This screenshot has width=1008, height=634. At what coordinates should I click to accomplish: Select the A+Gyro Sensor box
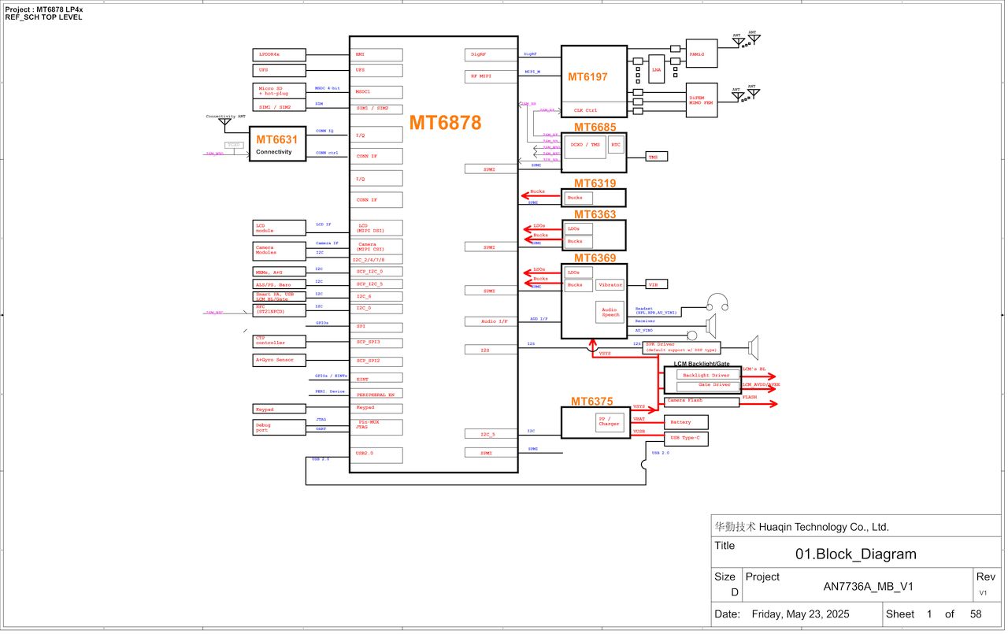279,360
